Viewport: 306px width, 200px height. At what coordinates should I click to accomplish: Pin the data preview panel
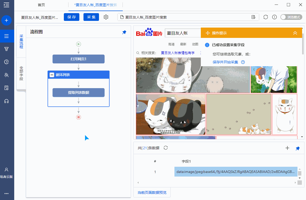click(x=298, y=148)
